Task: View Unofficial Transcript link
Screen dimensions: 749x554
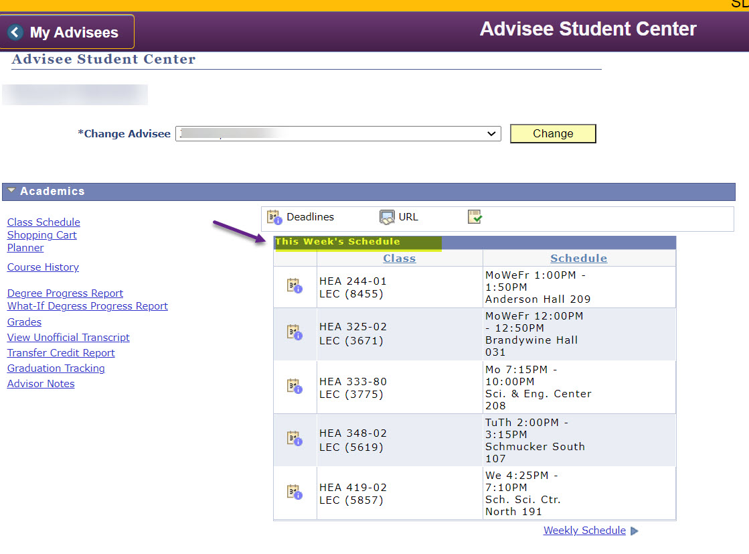Action: click(x=68, y=338)
